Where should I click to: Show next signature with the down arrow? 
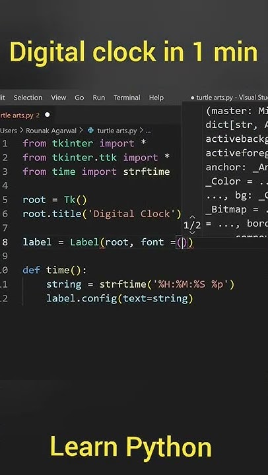pos(192,233)
